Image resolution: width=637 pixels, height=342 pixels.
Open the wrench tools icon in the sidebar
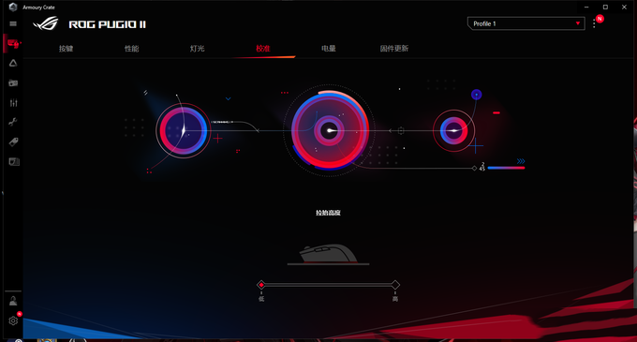point(13,122)
